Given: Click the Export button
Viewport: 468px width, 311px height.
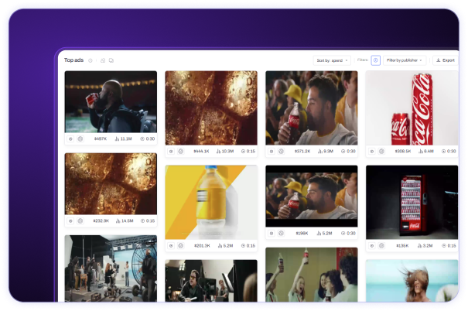Looking at the screenshot, I should [x=446, y=60].
